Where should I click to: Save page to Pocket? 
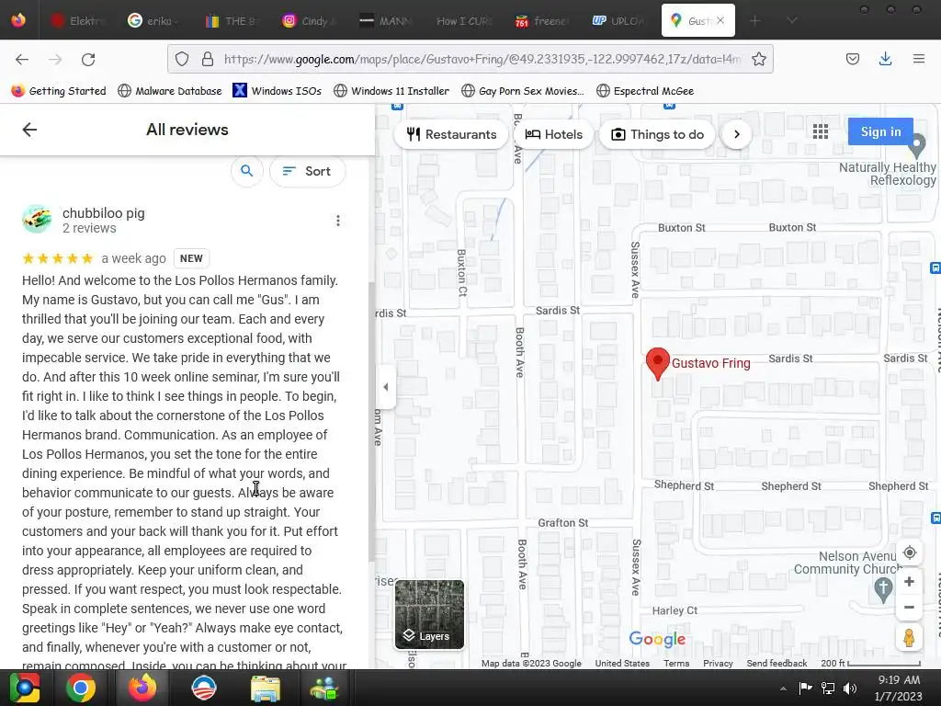point(852,59)
